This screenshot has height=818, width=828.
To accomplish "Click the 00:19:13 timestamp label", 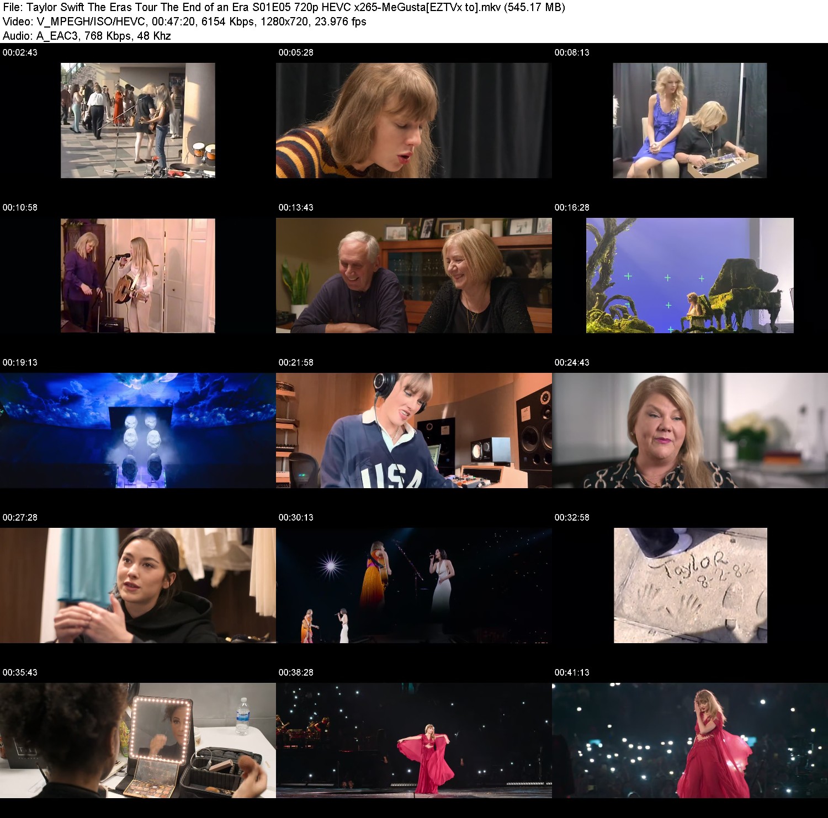I will (x=20, y=362).
